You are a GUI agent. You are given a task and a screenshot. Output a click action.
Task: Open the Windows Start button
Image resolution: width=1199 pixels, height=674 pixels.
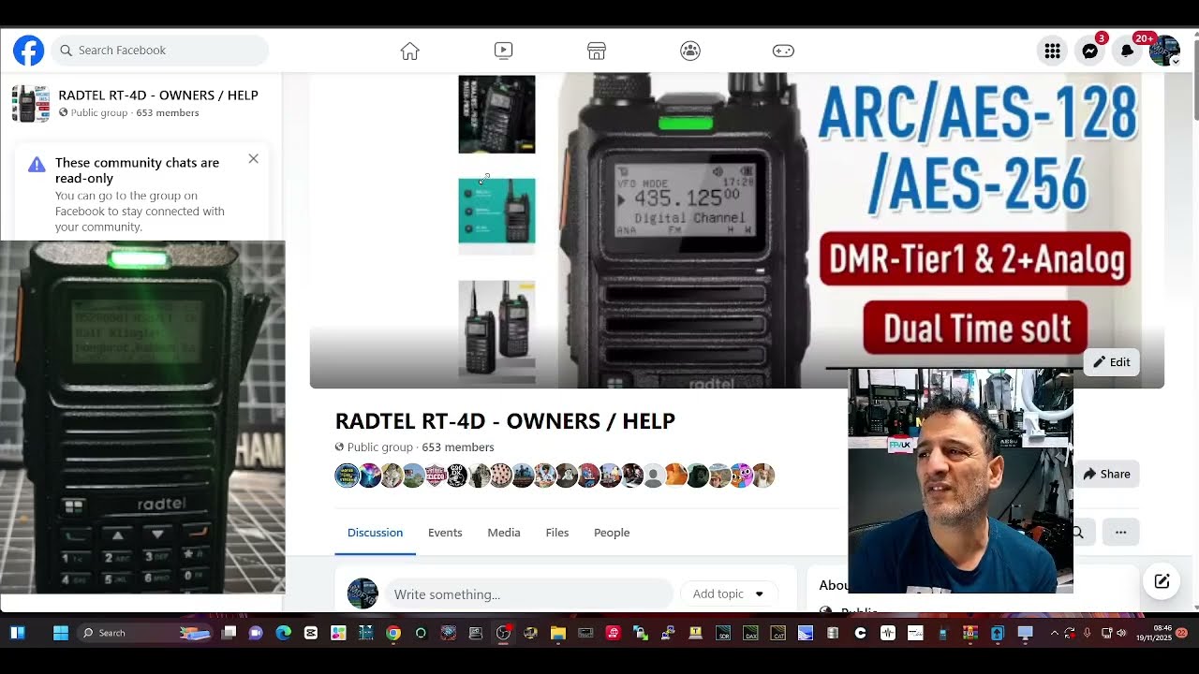pos(61,633)
